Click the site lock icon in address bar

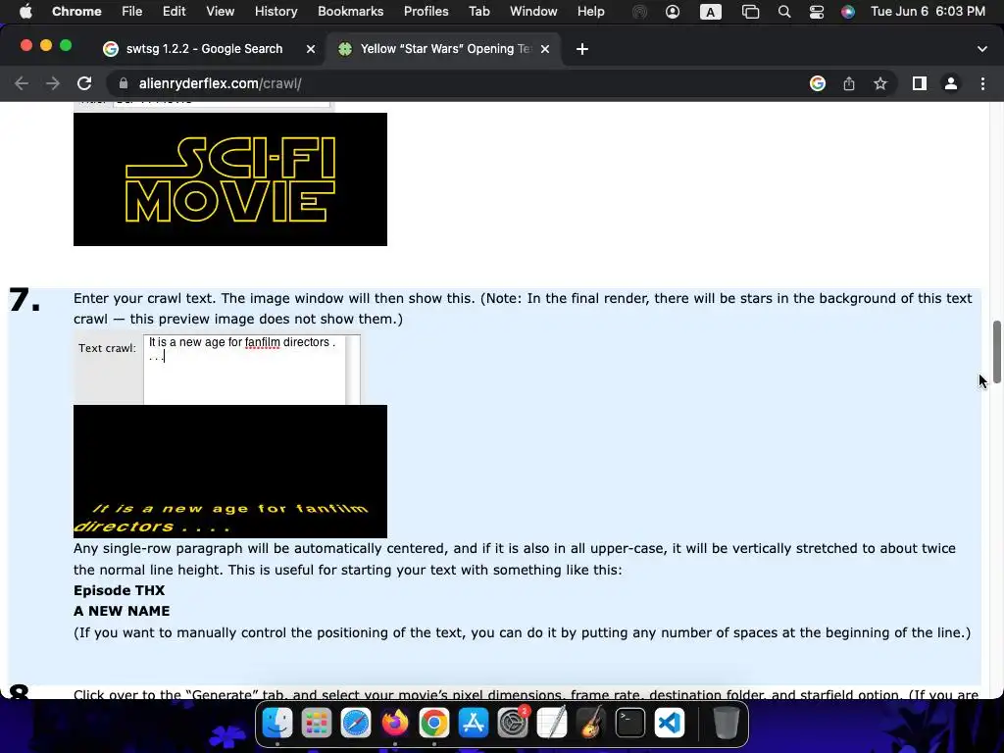(125, 83)
